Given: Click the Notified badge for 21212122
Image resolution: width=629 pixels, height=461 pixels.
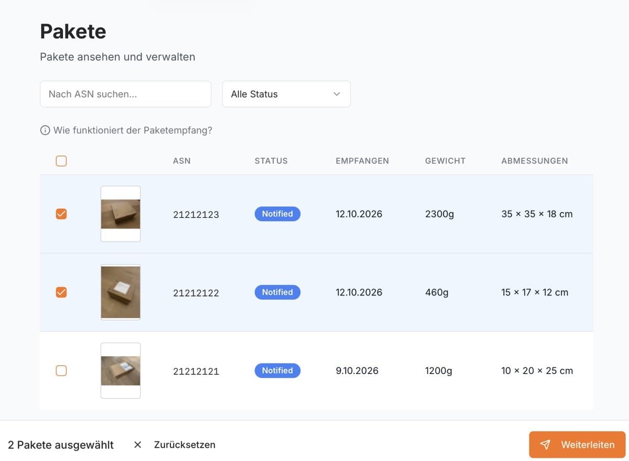Looking at the screenshot, I should tap(277, 292).
